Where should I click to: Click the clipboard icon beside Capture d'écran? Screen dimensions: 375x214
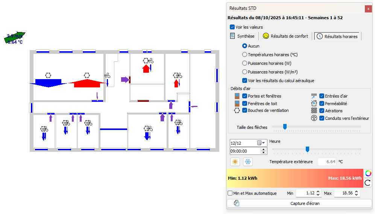(x=237, y=203)
